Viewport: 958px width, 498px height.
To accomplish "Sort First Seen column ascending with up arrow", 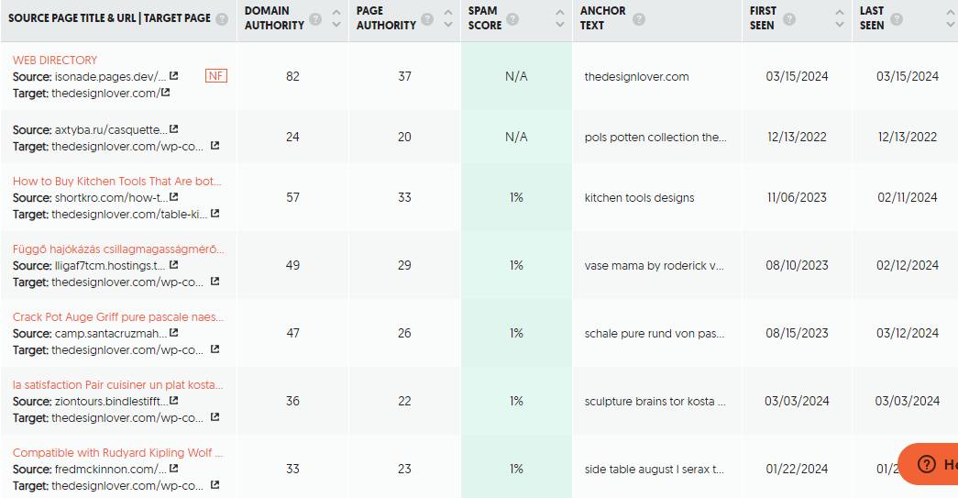I will pyautogui.click(x=840, y=13).
